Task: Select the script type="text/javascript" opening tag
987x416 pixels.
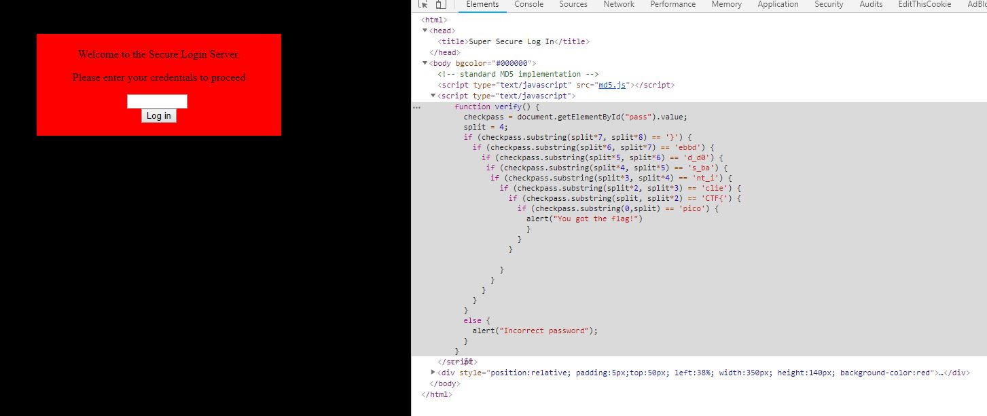Action: (x=507, y=96)
